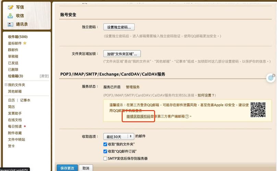
Task: Open the 最近30天 fetch range dropdown
Action: click(119, 136)
